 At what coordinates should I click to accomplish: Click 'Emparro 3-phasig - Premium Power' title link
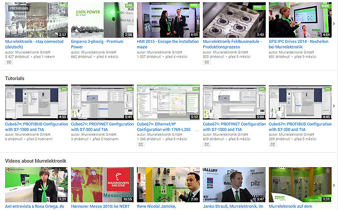pos(97,44)
